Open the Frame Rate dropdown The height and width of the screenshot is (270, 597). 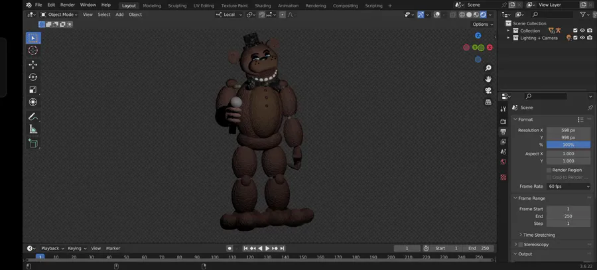point(568,186)
